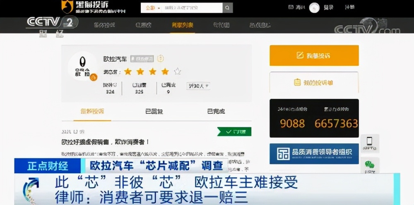Select the latest complaints (最新投诉) tab
Viewport: 414px width, 205px height.
tap(92, 111)
